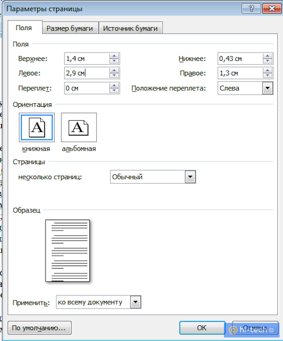The image size is (283, 341).
Task: Click the Поля tab
Action: click(24, 28)
